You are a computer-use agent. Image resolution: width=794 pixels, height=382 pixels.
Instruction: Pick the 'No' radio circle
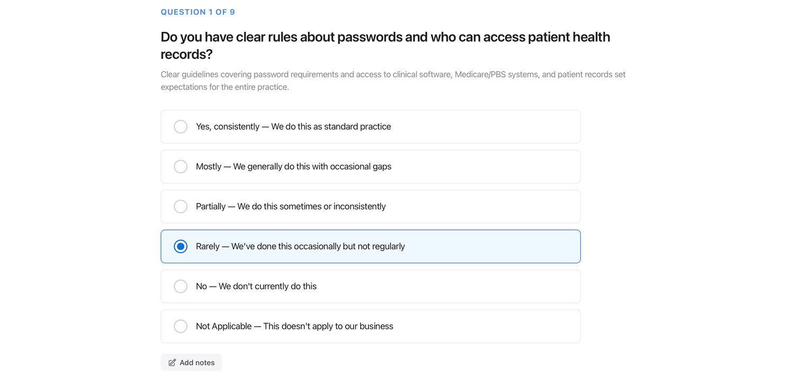click(x=181, y=286)
